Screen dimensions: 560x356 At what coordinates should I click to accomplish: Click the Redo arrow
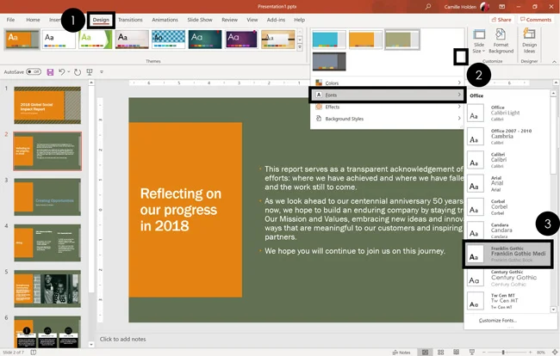78,72
